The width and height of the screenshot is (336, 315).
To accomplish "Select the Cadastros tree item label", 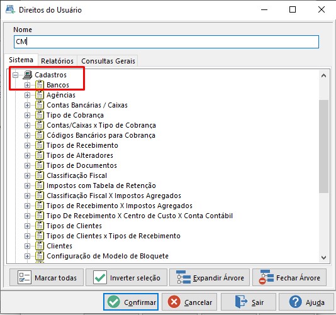I will tap(50, 75).
